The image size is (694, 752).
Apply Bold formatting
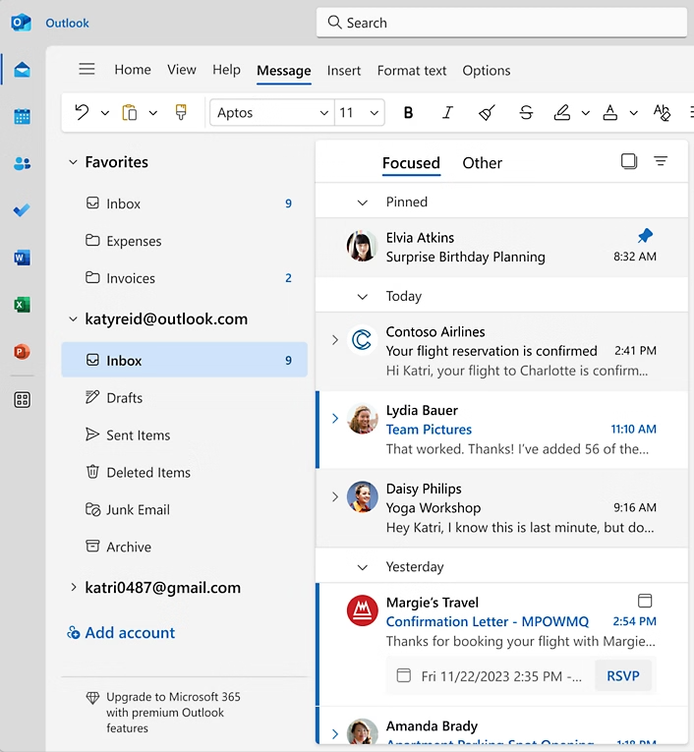coord(408,113)
